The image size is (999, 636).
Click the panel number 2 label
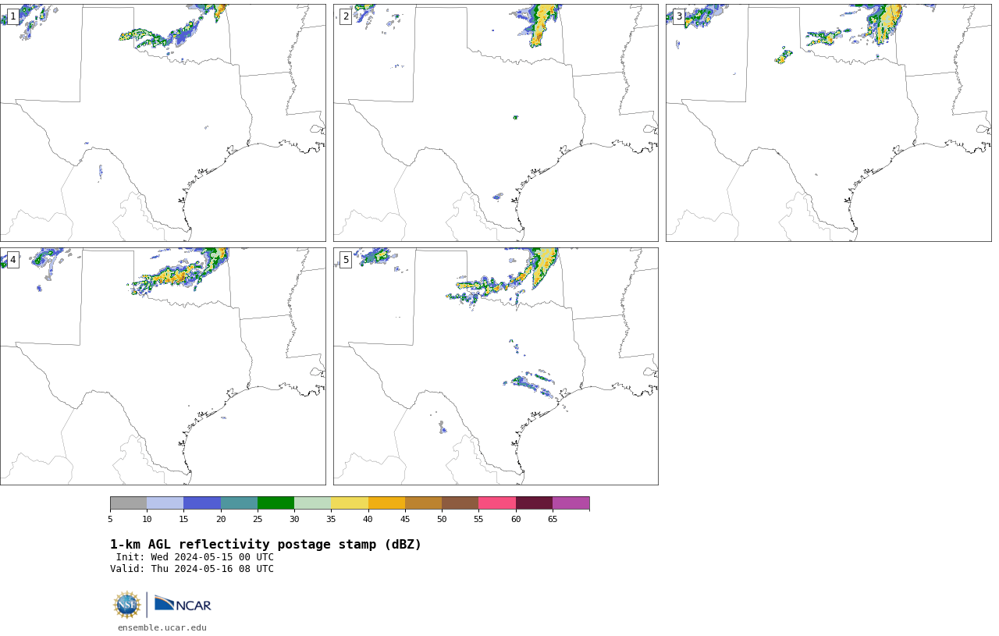pos(346,16)
